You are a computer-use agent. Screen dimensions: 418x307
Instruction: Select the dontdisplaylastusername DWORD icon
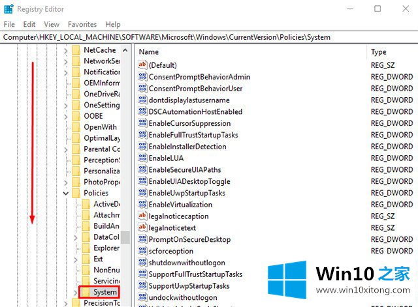142,100
